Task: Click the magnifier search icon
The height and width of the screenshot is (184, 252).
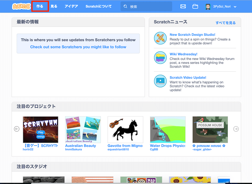Action: click(125, 7)
